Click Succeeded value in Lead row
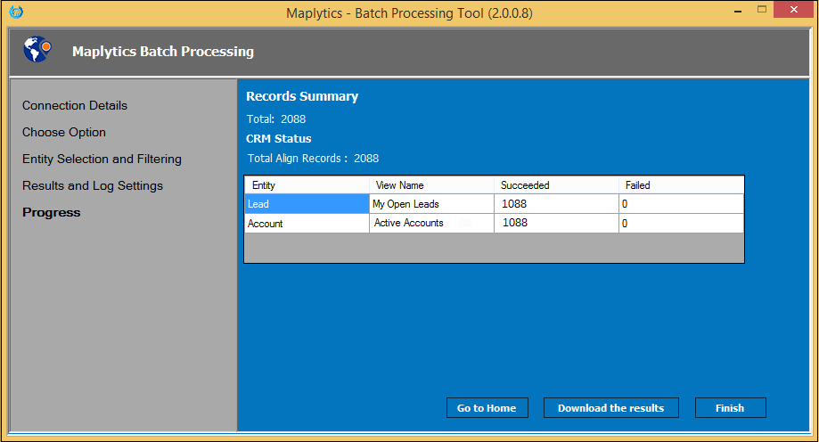The width and height of the screenshot is (819, 442). 557,204
